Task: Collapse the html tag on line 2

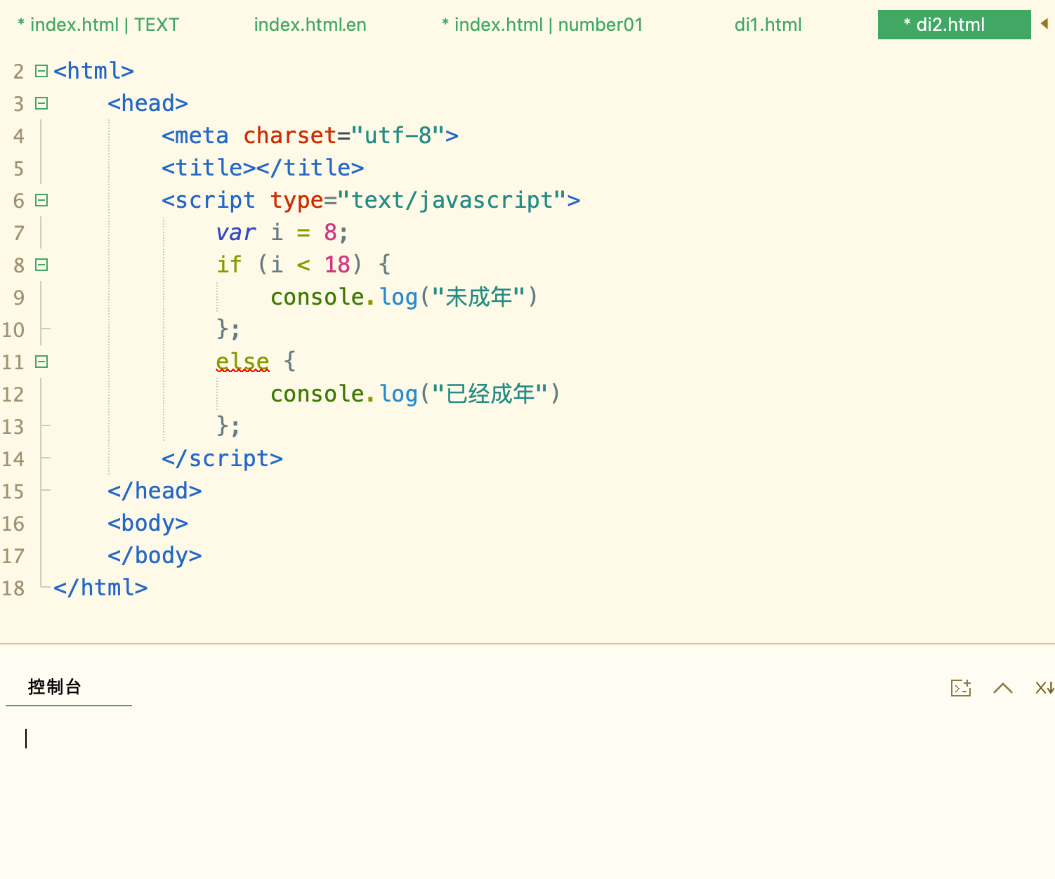Action: click(41, 71)
